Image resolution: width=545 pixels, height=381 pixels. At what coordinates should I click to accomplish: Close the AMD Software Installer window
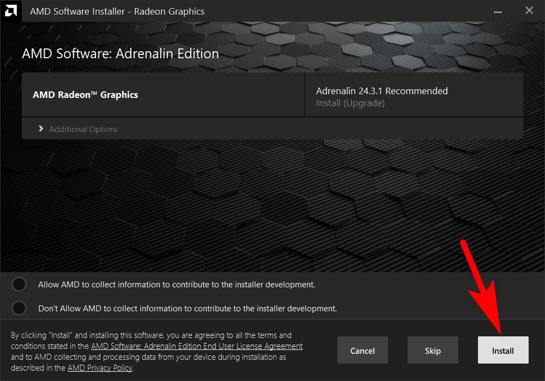pyautogui.click(x=529, y=10)
